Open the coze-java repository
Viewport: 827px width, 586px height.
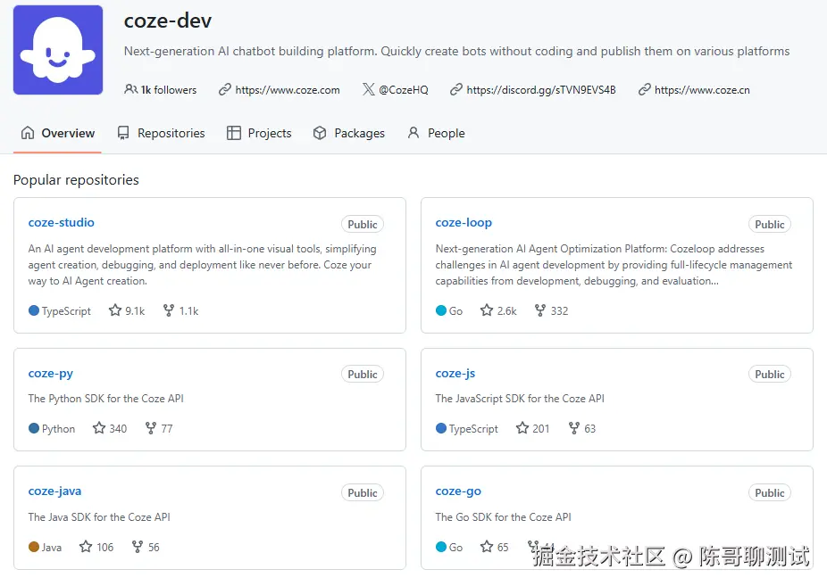54,491
